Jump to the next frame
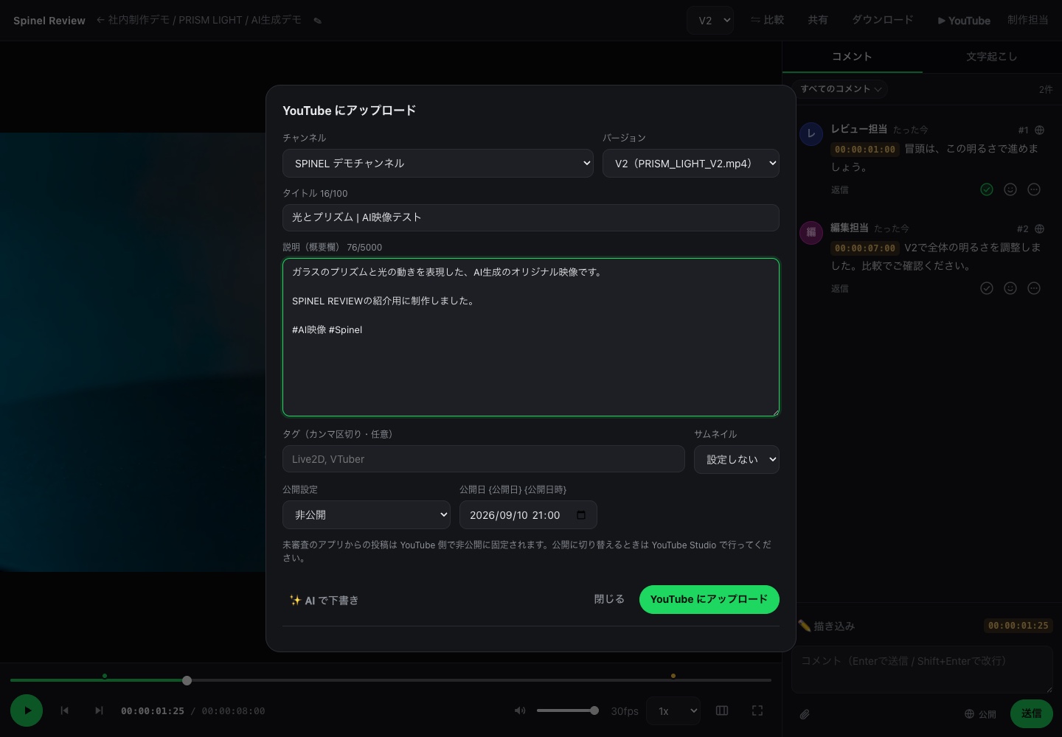 (x=99, y=710)
